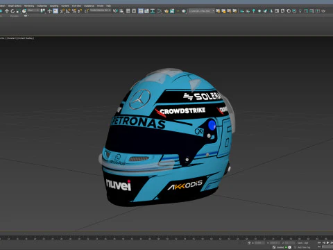Toggle the Layer Explorer
The width and height of the screenshot is (333, 250).
click(134, 11)
